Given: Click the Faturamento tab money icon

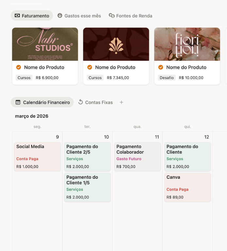Looking at the screenshot, I should [x=17, y=16].
